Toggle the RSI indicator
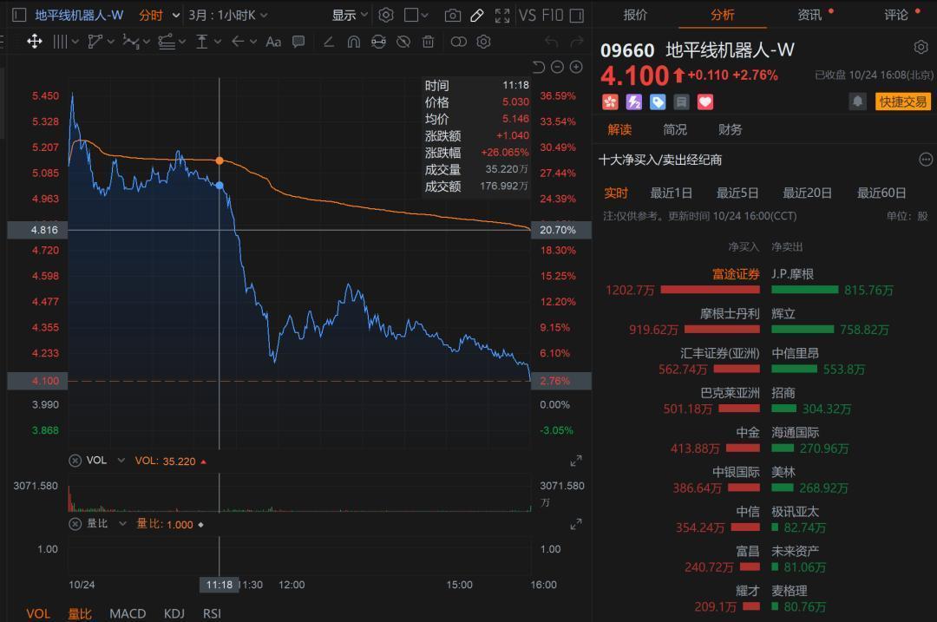The width and height of the screenshot is (937, 622). tap(212, 613)
